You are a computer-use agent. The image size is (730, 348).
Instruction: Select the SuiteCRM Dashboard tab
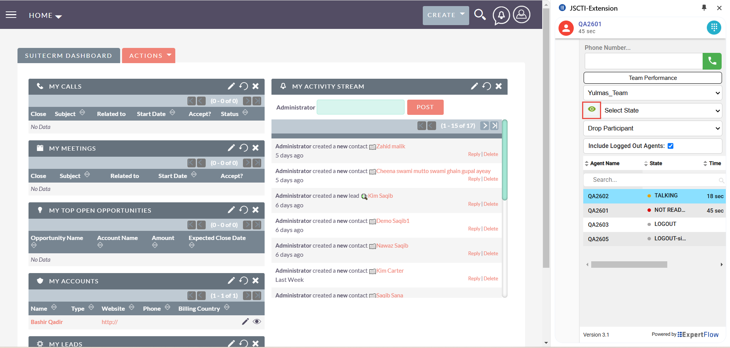click(x=68, y=56)
